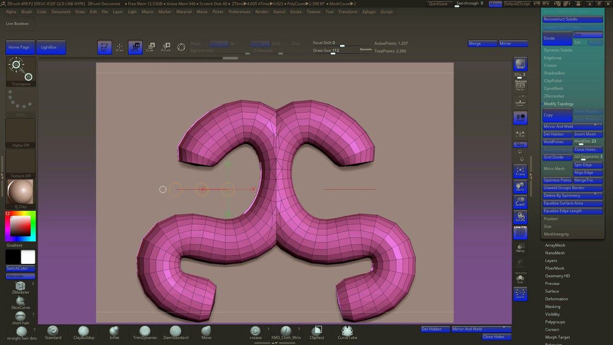This screenshot has width=613, height=345.
Task: Pick the DamStandard brush
Action: point(176,332)
